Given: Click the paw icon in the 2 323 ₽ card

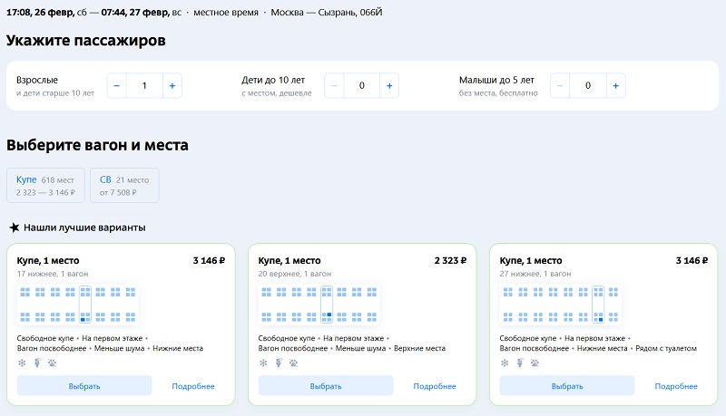Looking at the screenshot, I should 292,363.
